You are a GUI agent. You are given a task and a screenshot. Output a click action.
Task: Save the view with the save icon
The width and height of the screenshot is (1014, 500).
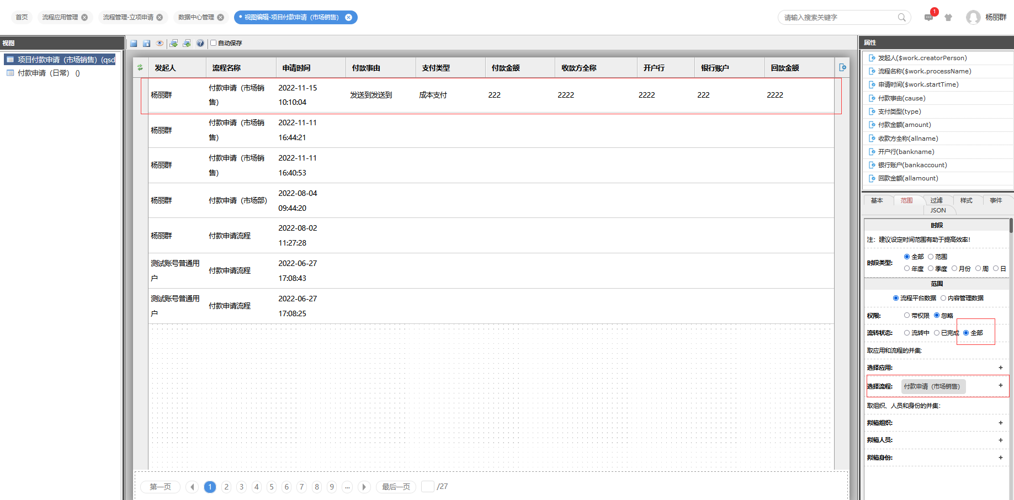pyautogui.click(x=146, y=43)
